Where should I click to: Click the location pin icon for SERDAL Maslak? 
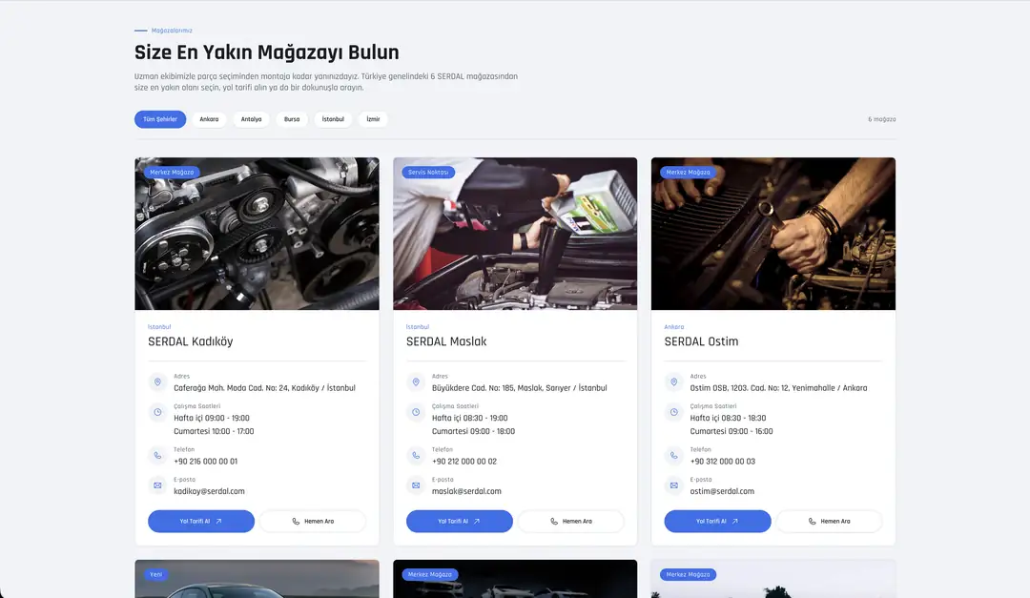[x=416, y=381]
